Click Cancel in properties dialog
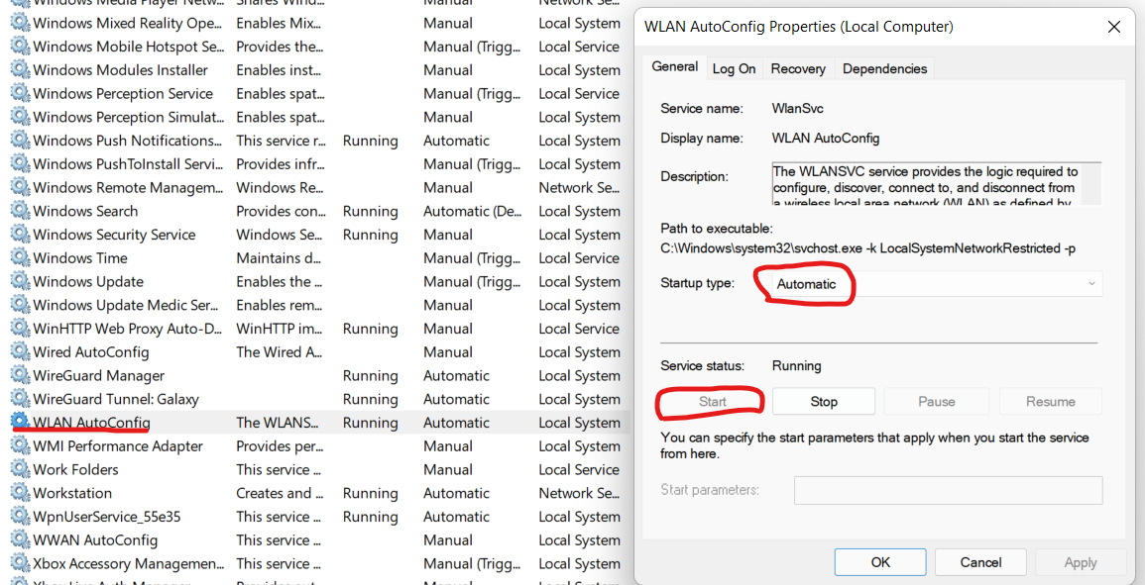1145x585 pixels. 980,562
